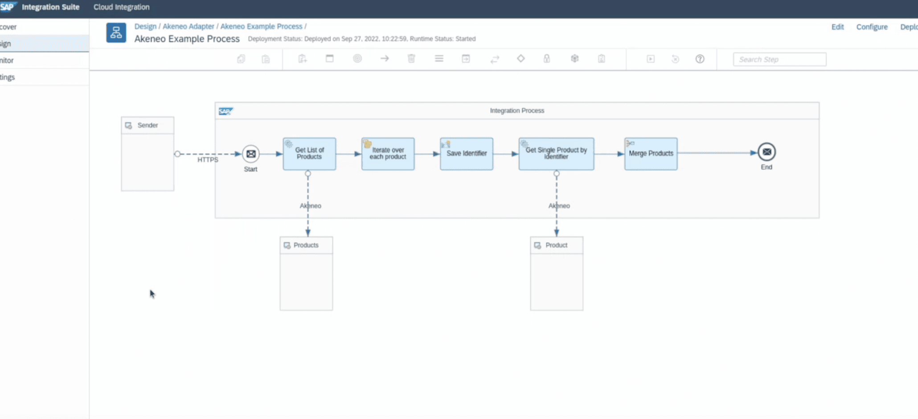This screenshot has height=419, width=918.
Task: Click the copy icon in the toolbar
Action: point(241,59)
